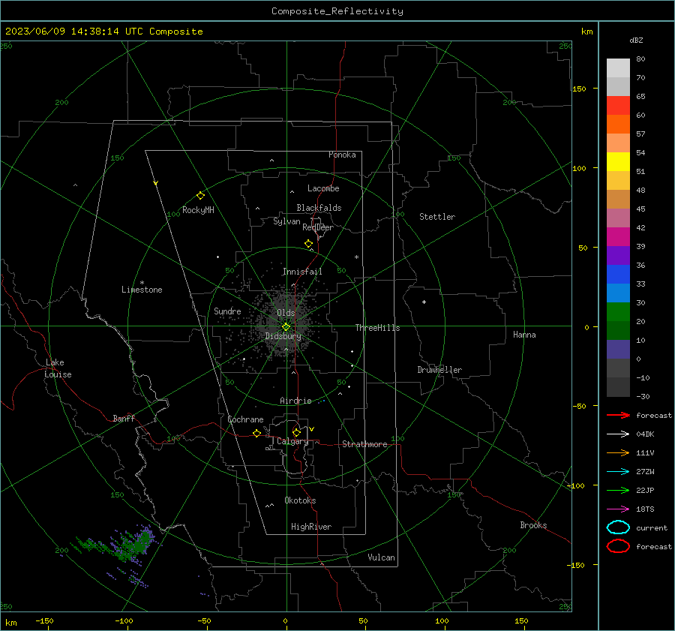Image resolution: width=675 pixels, height=631 pixels.
Task: Click the dBZ legend heading
Action: click(636, 40)
